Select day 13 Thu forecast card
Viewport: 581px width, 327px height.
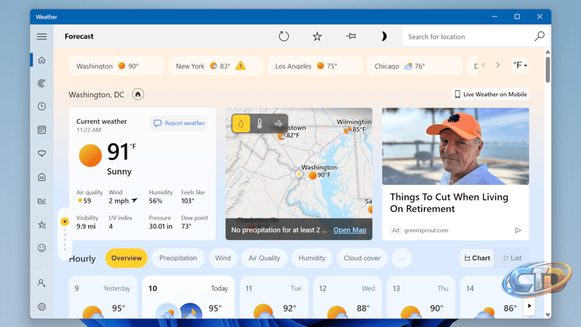pyautogui.click(x=421, y=297)
